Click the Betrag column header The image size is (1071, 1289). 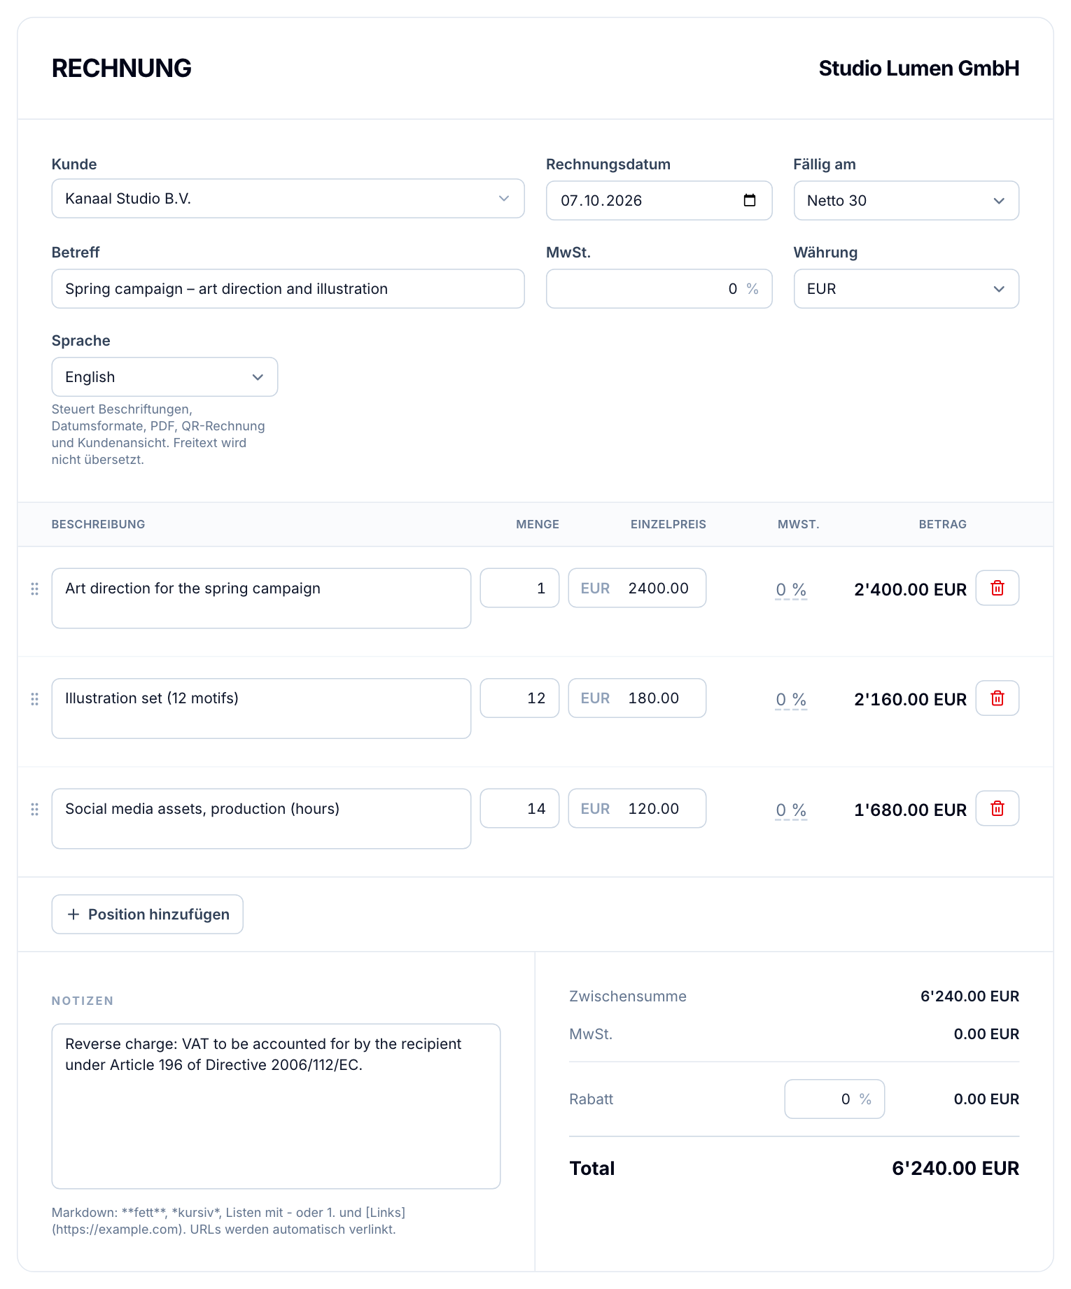(x=942, y=524)
